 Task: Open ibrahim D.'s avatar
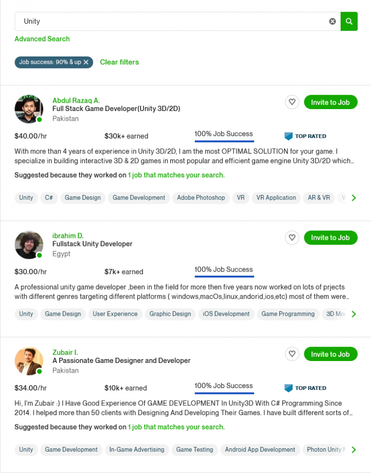(29, 245)
